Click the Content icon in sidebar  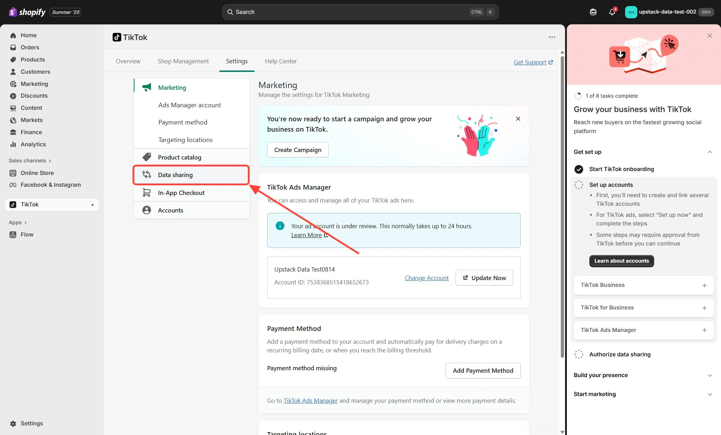(13, 108)
